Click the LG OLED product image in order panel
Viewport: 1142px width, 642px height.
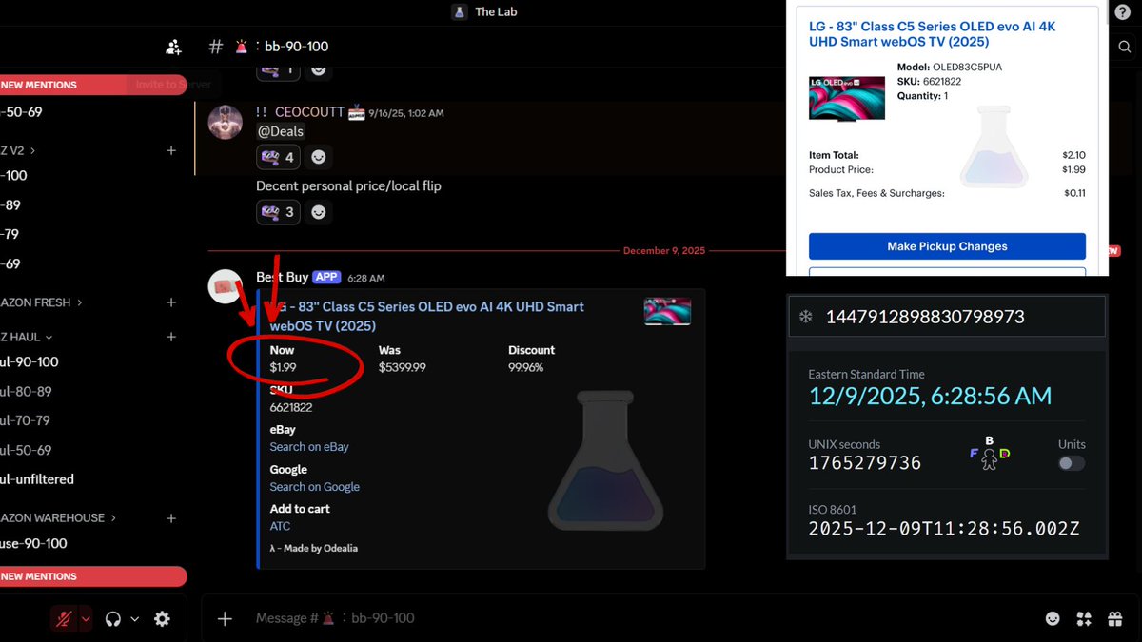(847, 97)
